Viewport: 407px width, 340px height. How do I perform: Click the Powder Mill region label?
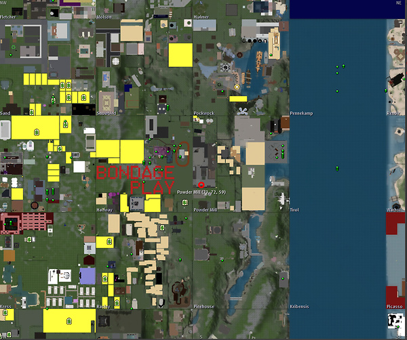point(206,210)
